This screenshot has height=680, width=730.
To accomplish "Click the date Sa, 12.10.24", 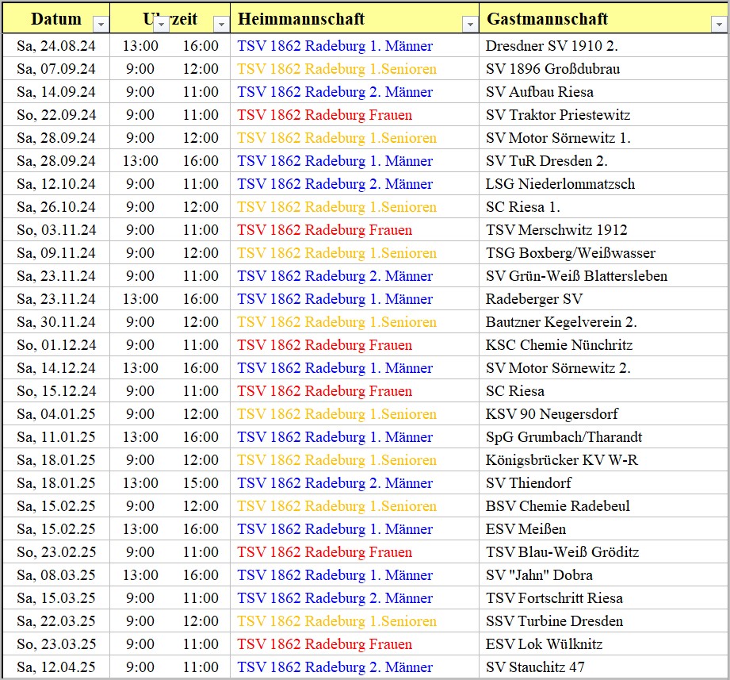I will pos(55,183).
